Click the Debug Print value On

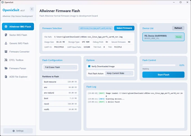107,42
